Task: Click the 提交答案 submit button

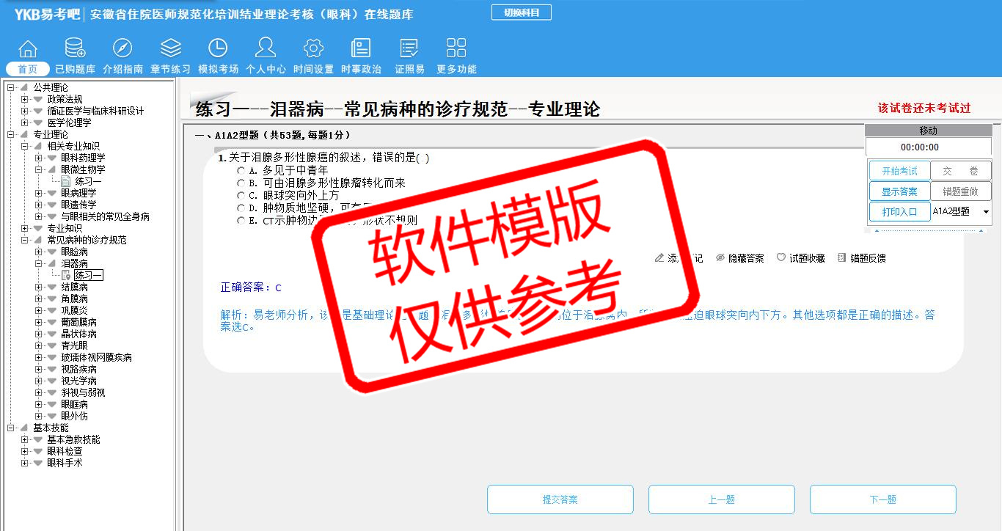Action: click(560, 499)
